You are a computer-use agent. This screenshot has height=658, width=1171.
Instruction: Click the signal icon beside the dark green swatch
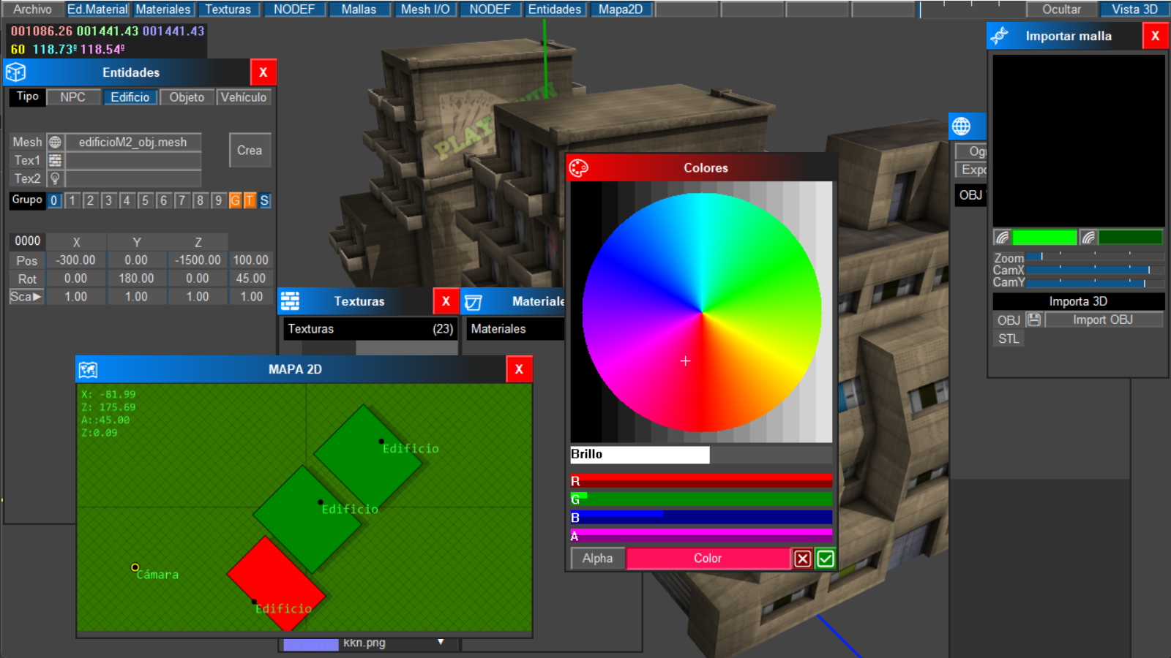(x=1088, y=237)
